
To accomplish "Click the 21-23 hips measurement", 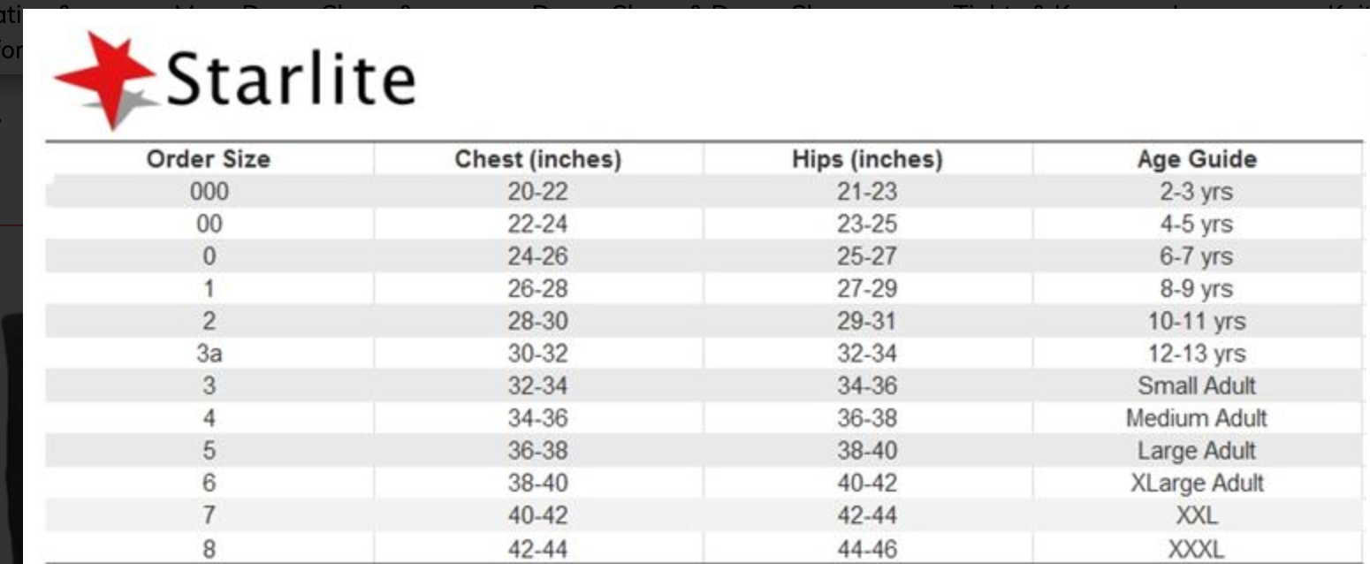I will click(x=867, y=192).
